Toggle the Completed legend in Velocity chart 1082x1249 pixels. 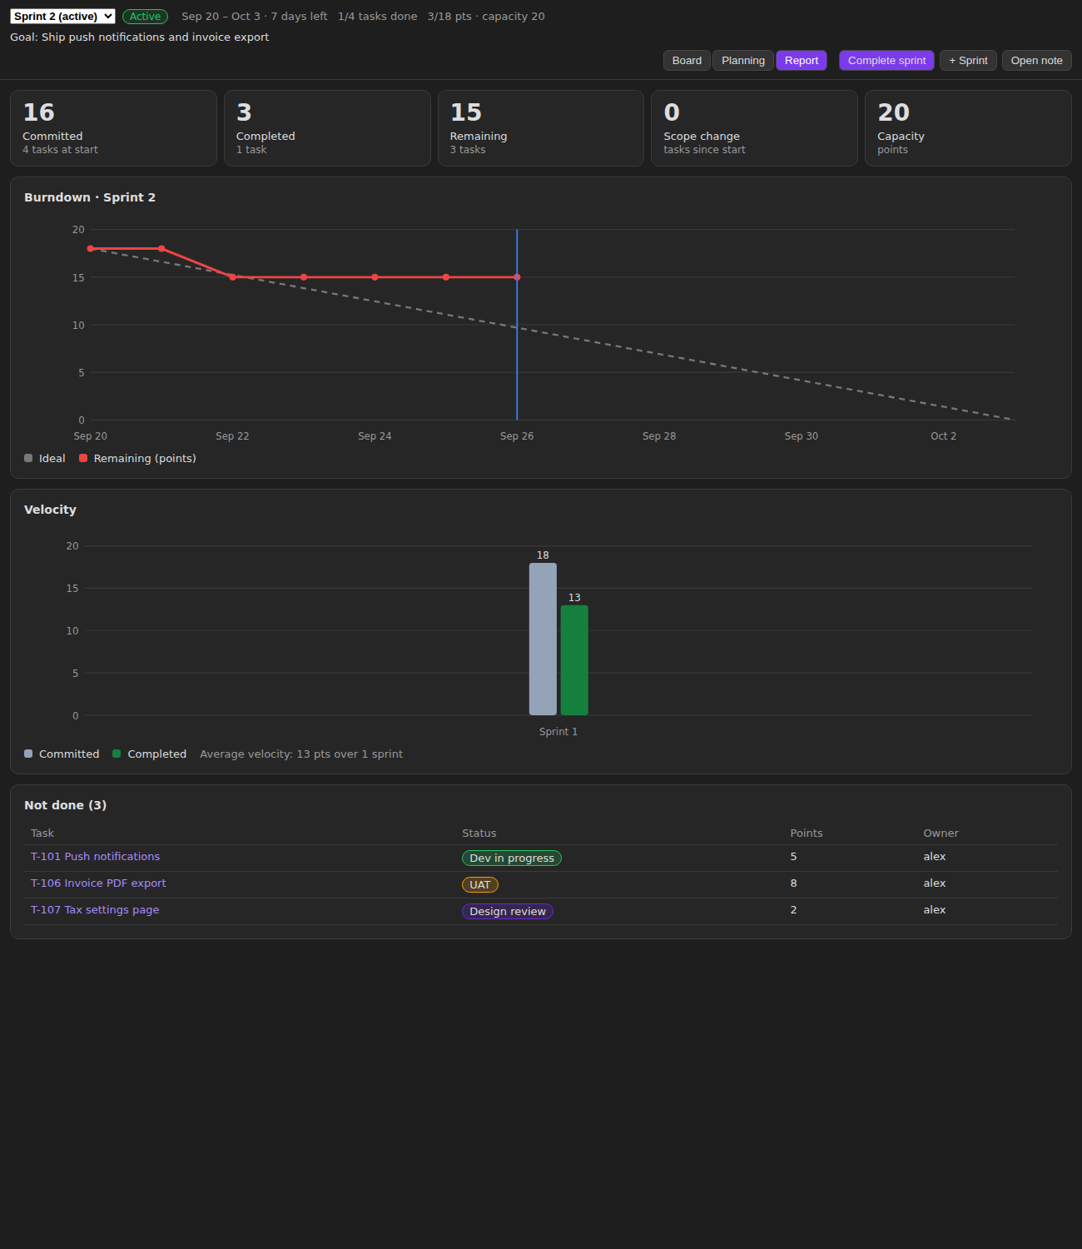pos(150,754)
